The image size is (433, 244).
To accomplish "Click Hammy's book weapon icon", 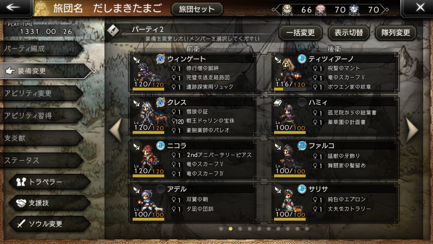I will click(278, 103).
